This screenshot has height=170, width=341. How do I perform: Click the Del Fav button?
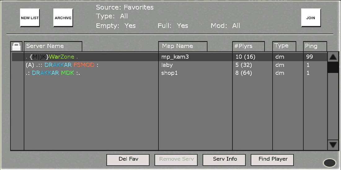click(x=128, y=159)
